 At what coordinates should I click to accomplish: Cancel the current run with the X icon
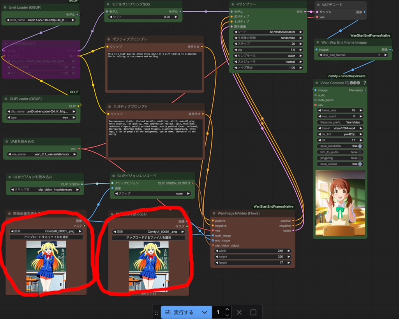pos(239,312)
